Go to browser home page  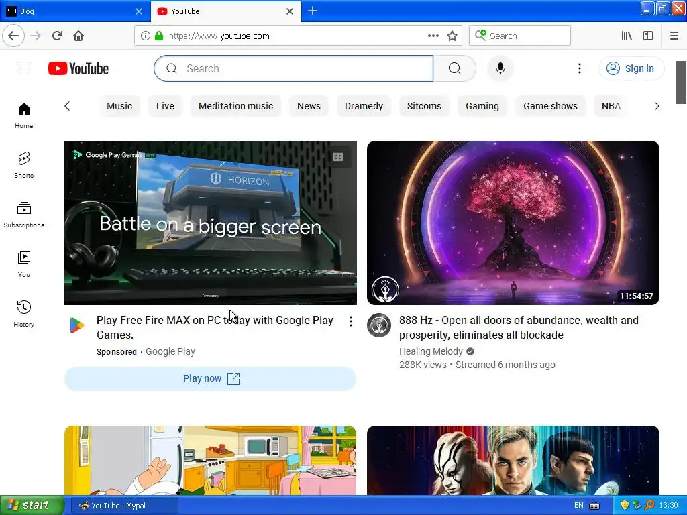pyautogui.click(x=78, y=36)
